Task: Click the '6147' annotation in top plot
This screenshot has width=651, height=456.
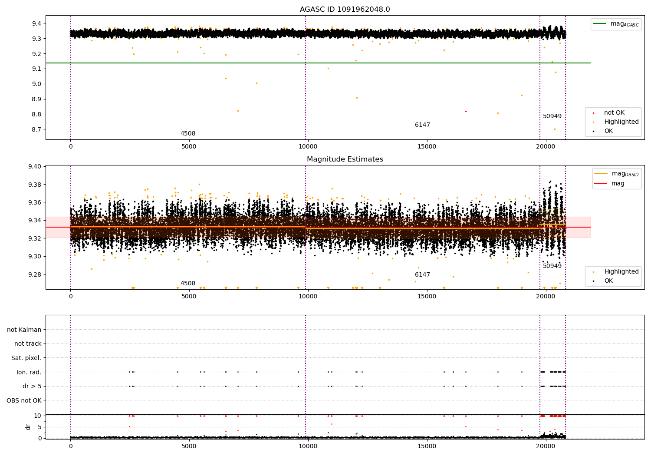Action: click(x=422, y=125)
